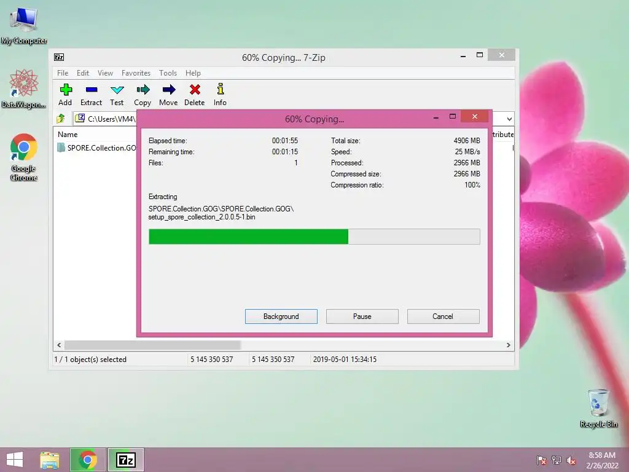This screenshot has height=472, width=629.
Task: Click Total size value 4906 MB
Action: click(x=467, y=141)
